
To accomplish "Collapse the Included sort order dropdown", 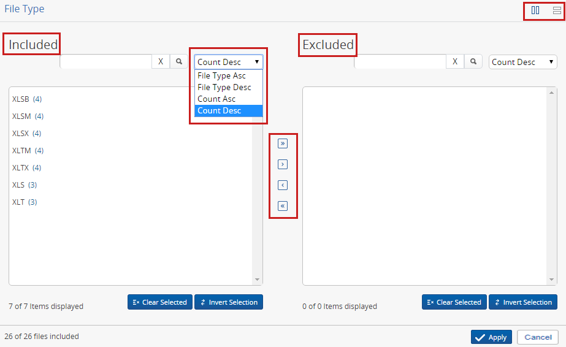I will tap(229, 62).
